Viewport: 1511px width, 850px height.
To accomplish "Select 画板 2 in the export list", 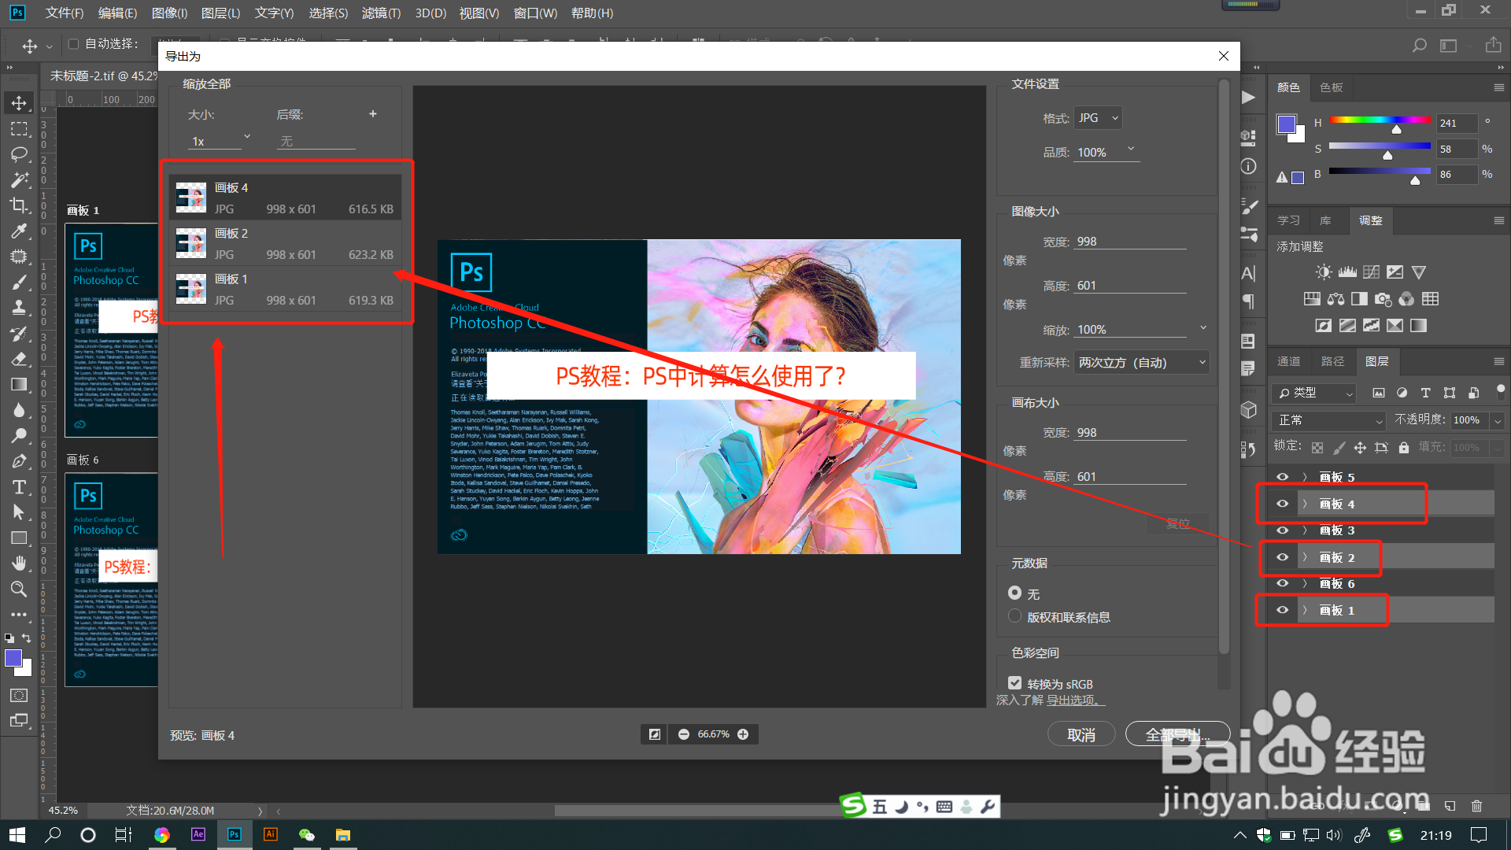I will [286, 244].
